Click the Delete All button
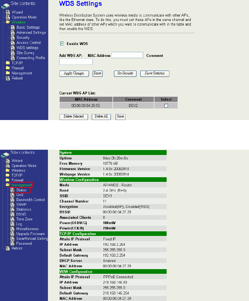This screenshot has height=301, width=249. tap(101, 117)
